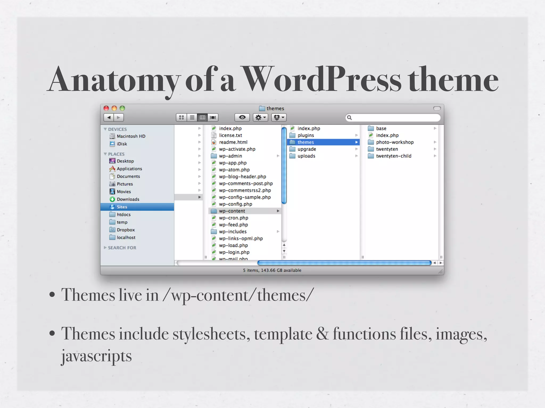
Task: Open the Action gear menu
Action: click(x=261, y=117)
